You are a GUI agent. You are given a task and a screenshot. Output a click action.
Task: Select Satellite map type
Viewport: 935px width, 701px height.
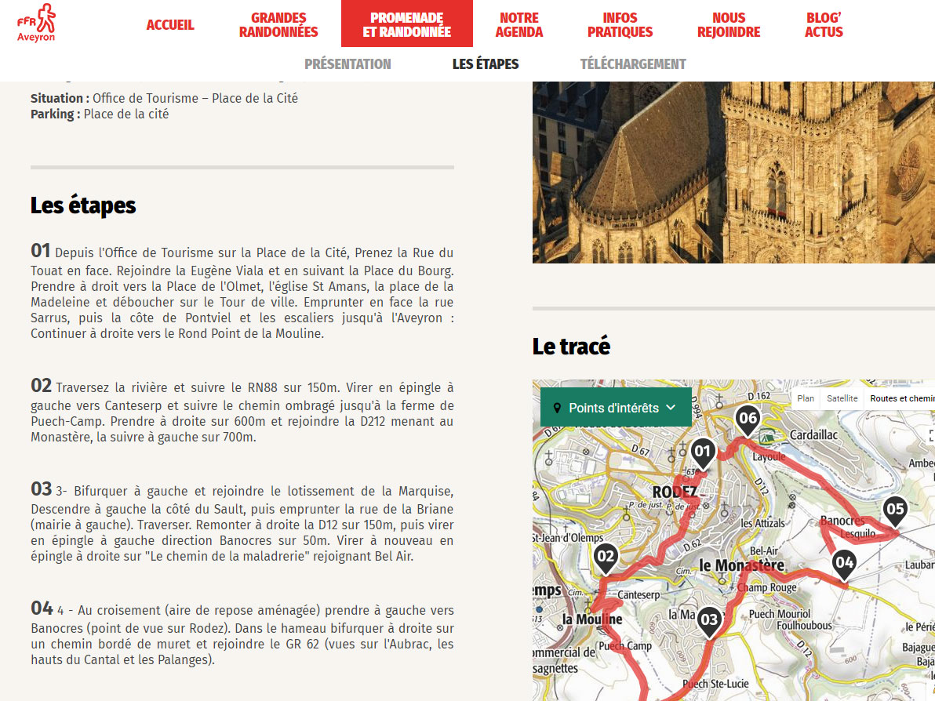click(842, 398)
